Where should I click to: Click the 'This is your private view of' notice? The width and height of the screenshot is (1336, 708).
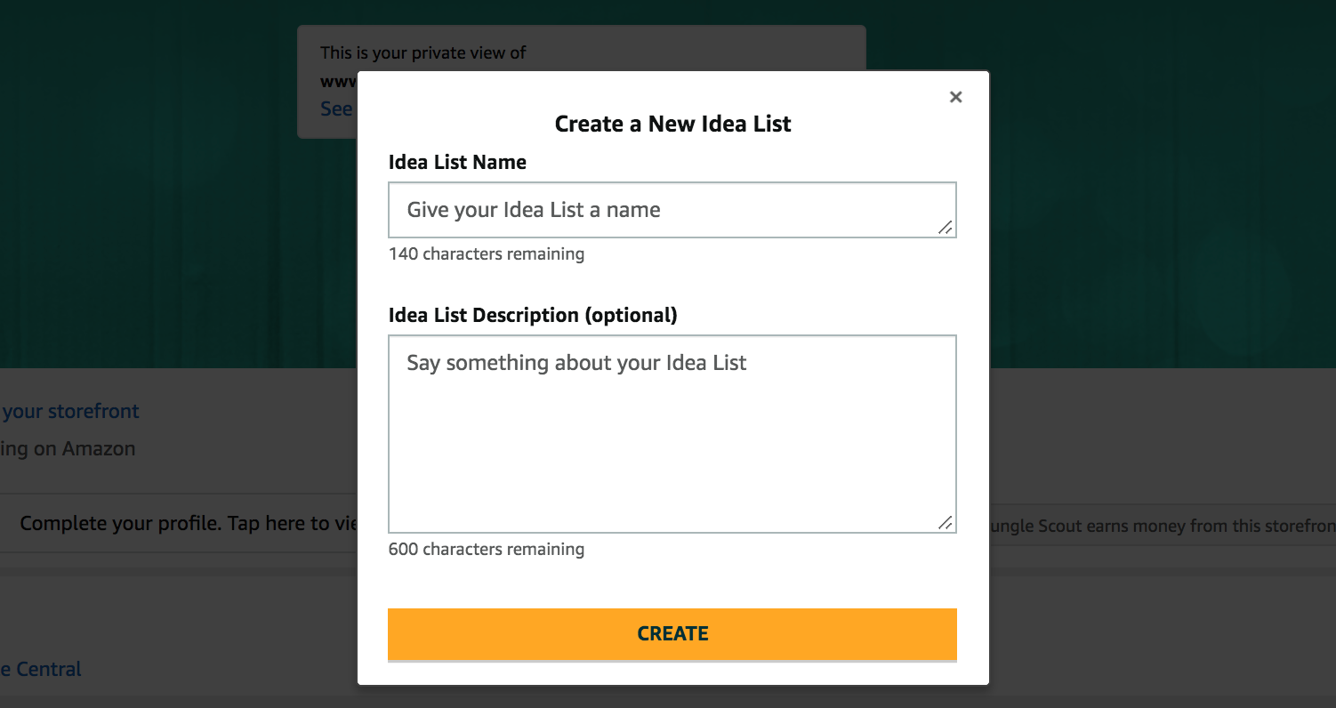click(423, 52)
